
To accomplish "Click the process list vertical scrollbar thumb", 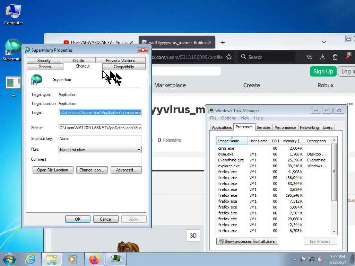I will pyautogui.click(x=334, y=172).
